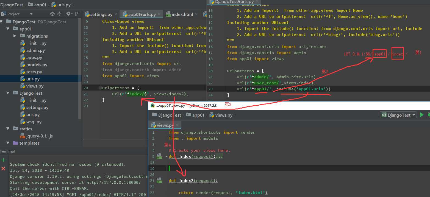Close views.py tab in bottom window
The width and height of the screenshot is (430, 197).
point(177,125)
